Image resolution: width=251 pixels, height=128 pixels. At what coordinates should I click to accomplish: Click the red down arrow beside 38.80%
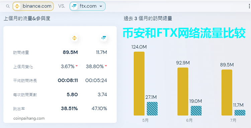click(x=106, y=66)
